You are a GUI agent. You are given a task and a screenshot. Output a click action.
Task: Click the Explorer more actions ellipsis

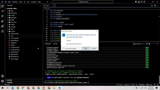click(40, 5)
